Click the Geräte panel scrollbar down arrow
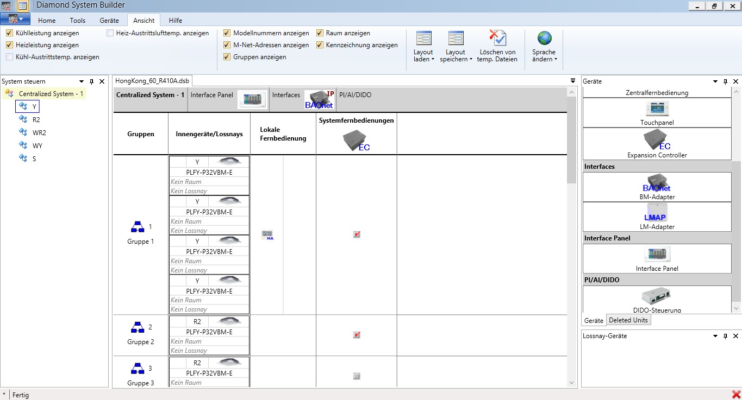The width and height of the screenshot is (742, 400). coord(737,308)
